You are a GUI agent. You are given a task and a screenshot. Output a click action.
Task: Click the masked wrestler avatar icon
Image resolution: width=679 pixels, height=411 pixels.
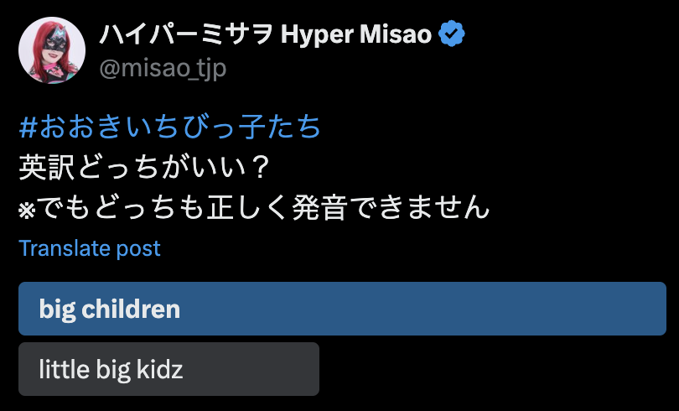[52, 50]
